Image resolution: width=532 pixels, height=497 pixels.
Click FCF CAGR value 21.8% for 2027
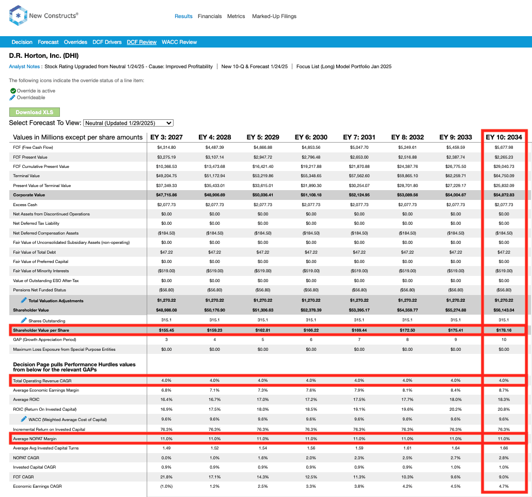[167, 477]
